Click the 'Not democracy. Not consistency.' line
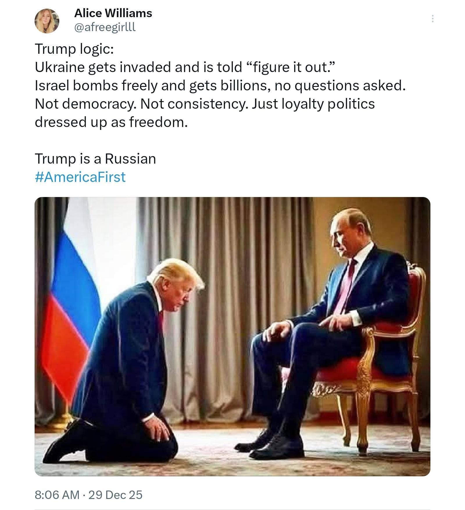This screenshot has width=465, height=510. point(205,104)
